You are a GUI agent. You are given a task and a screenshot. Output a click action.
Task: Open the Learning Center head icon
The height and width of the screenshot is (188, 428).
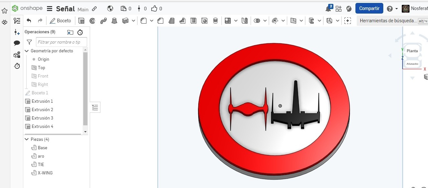349,9
